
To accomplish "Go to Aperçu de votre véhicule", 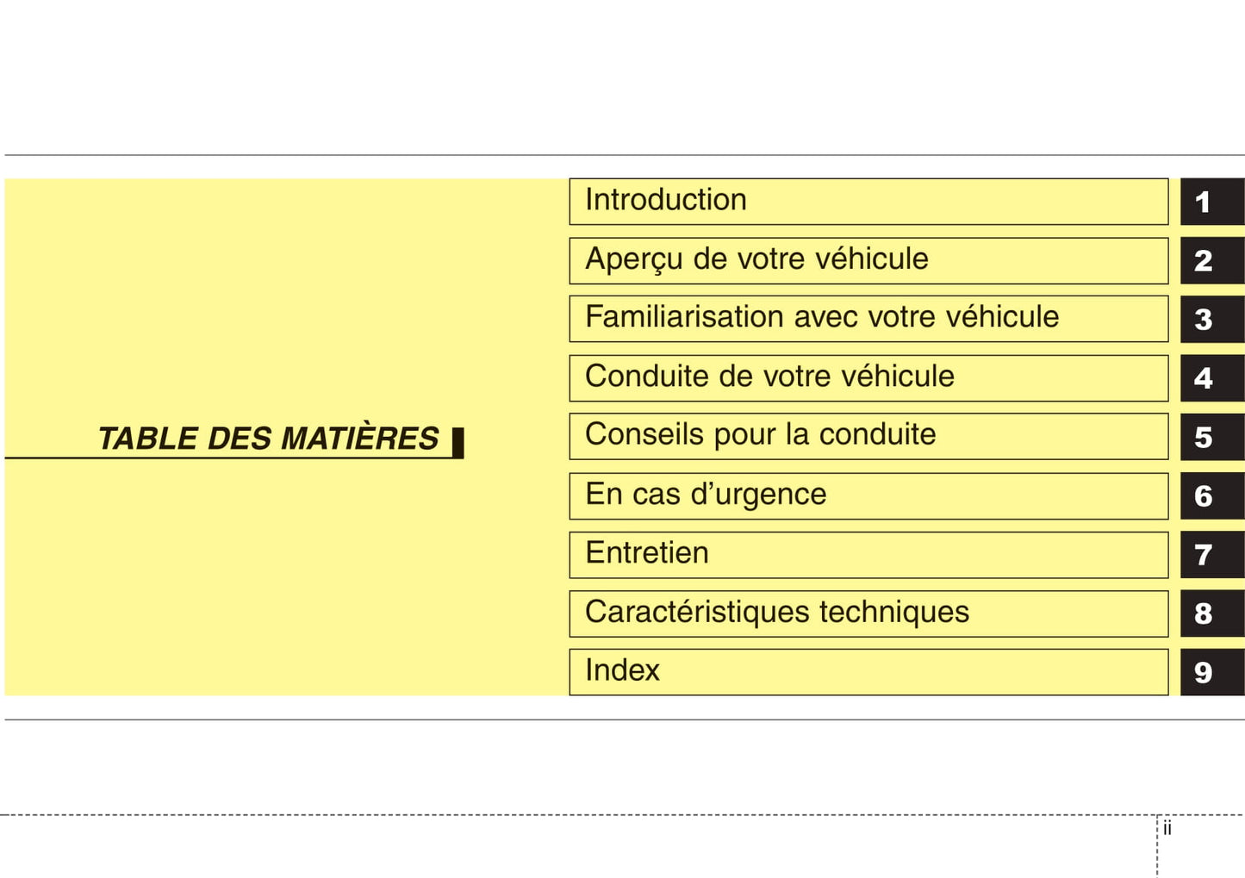I will pyautogui.click(x=868, y=260).
